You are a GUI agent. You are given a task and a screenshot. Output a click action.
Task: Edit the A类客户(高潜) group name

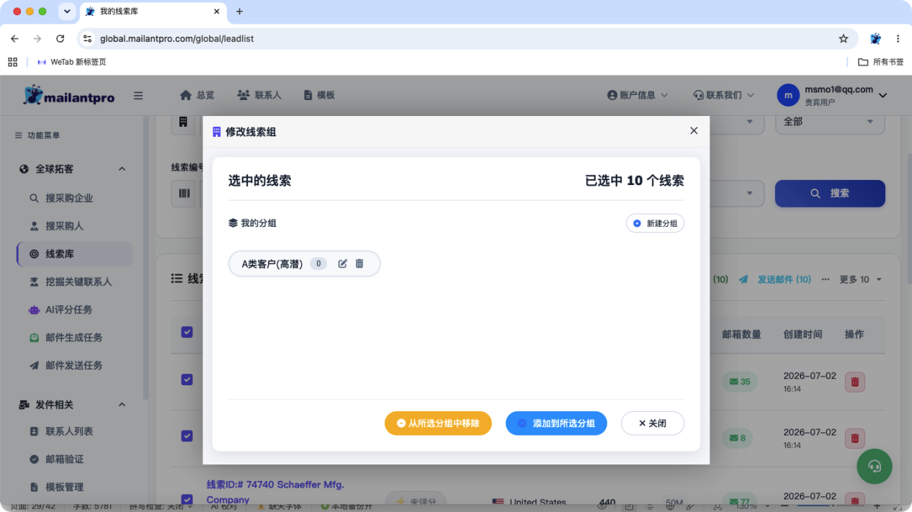click(343, 264)
